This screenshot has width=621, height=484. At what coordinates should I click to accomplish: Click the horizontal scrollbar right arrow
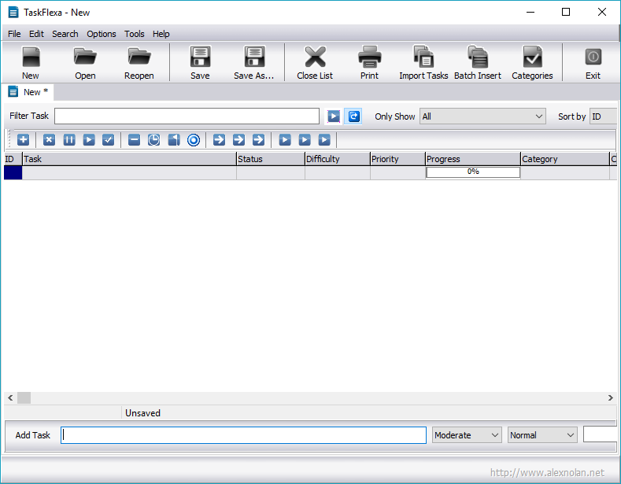(610, 398)
